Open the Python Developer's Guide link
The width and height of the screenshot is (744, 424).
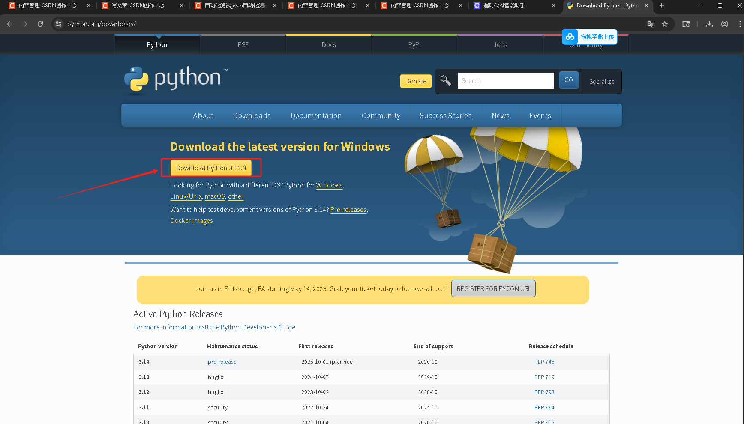(x=214, y=327)
